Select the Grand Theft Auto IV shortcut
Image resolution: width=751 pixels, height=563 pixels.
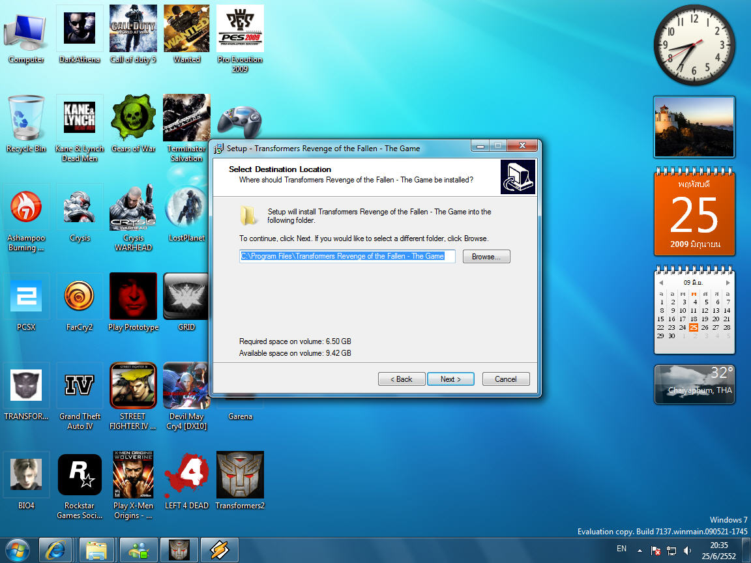pos(80,396)
